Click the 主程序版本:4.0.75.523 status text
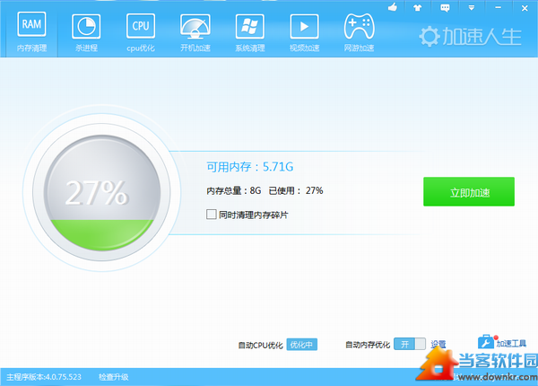 coord(44,377)
